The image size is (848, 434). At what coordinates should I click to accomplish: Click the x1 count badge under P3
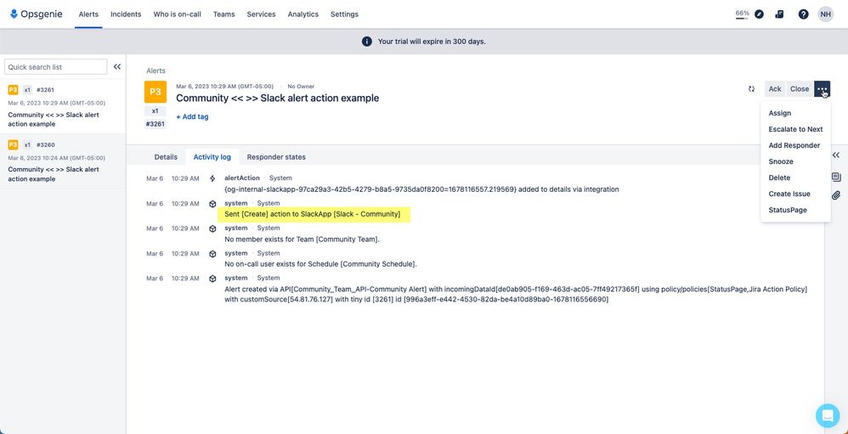tap(155, 110)
